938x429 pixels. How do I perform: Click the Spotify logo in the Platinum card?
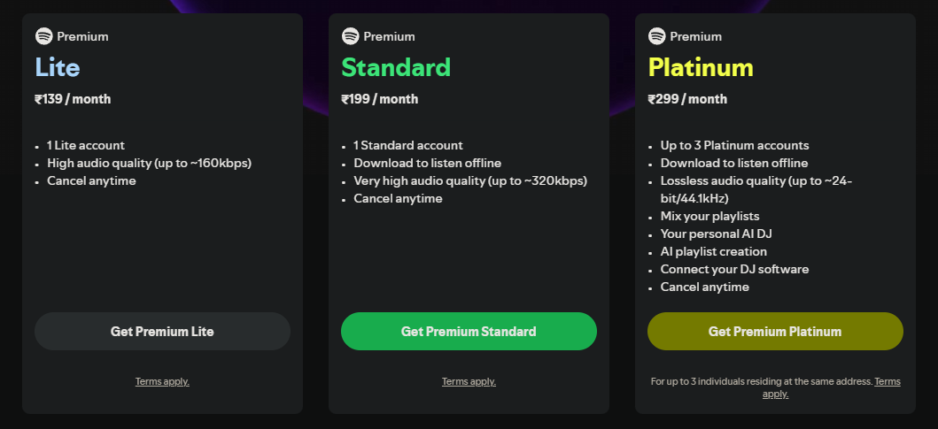(x=656, y=36)
